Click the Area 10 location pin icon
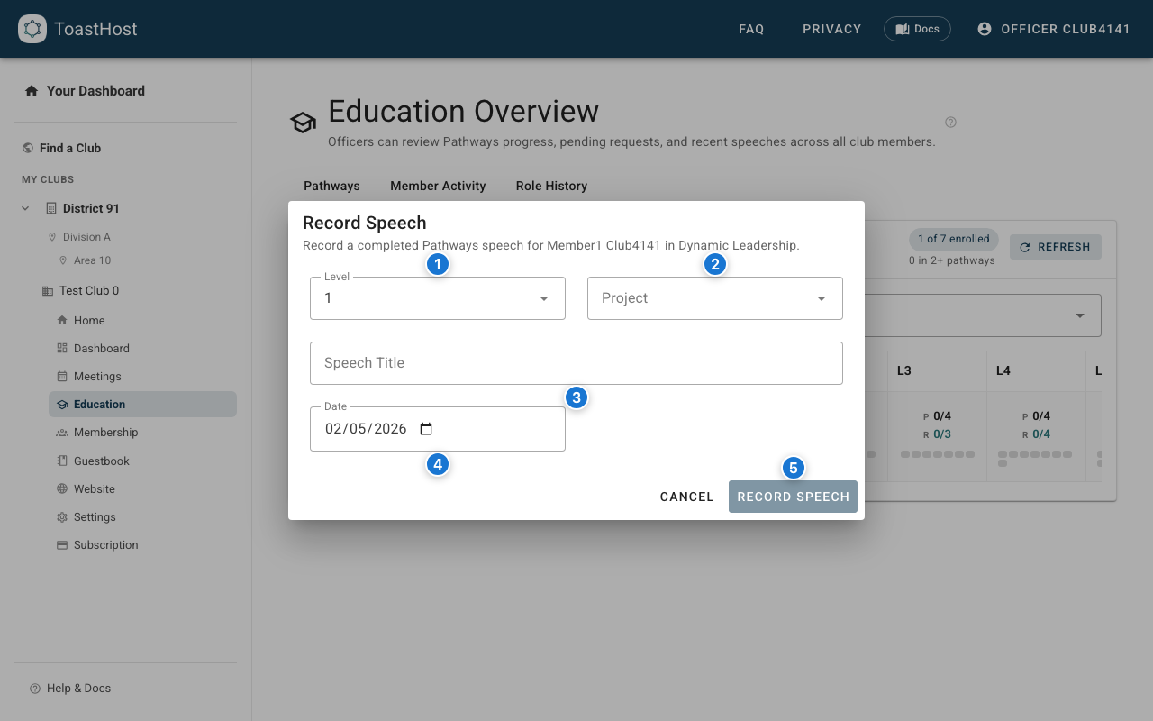 (x=63, y=260)
